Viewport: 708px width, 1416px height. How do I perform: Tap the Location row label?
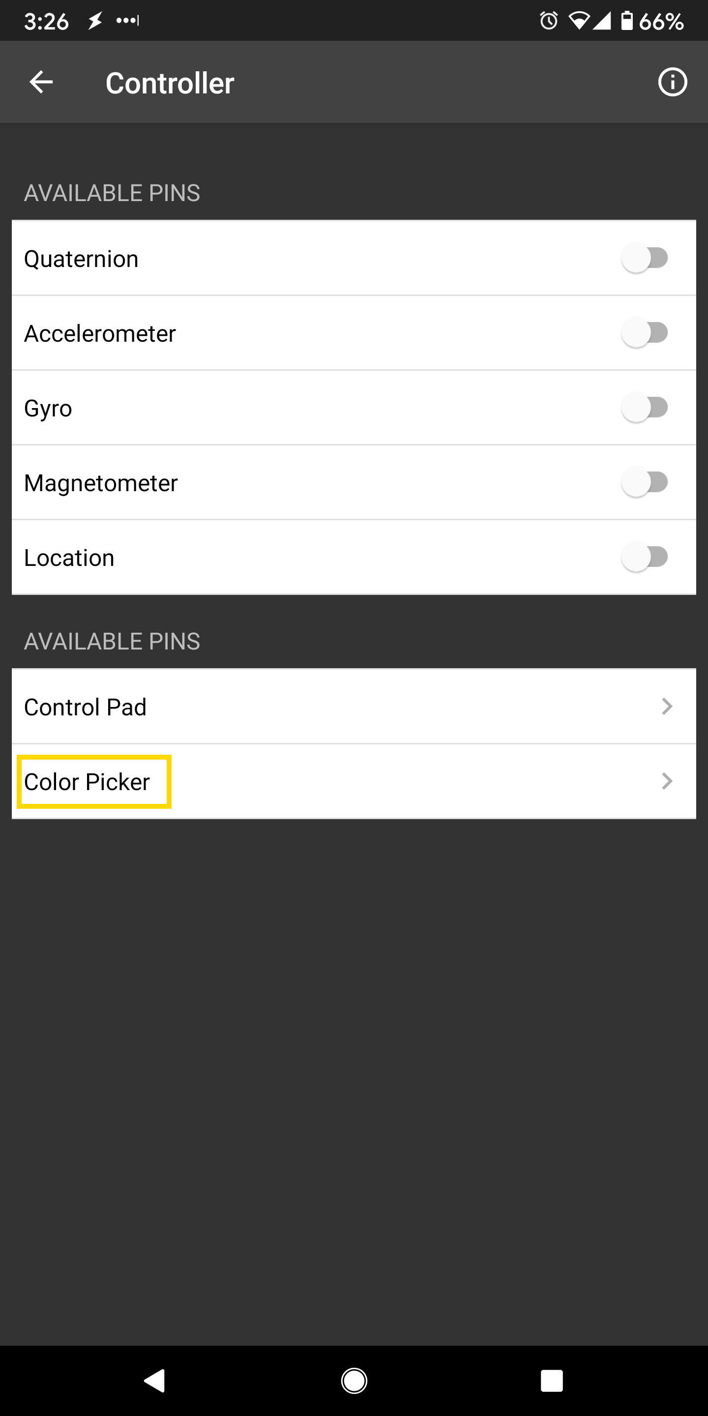69,558
